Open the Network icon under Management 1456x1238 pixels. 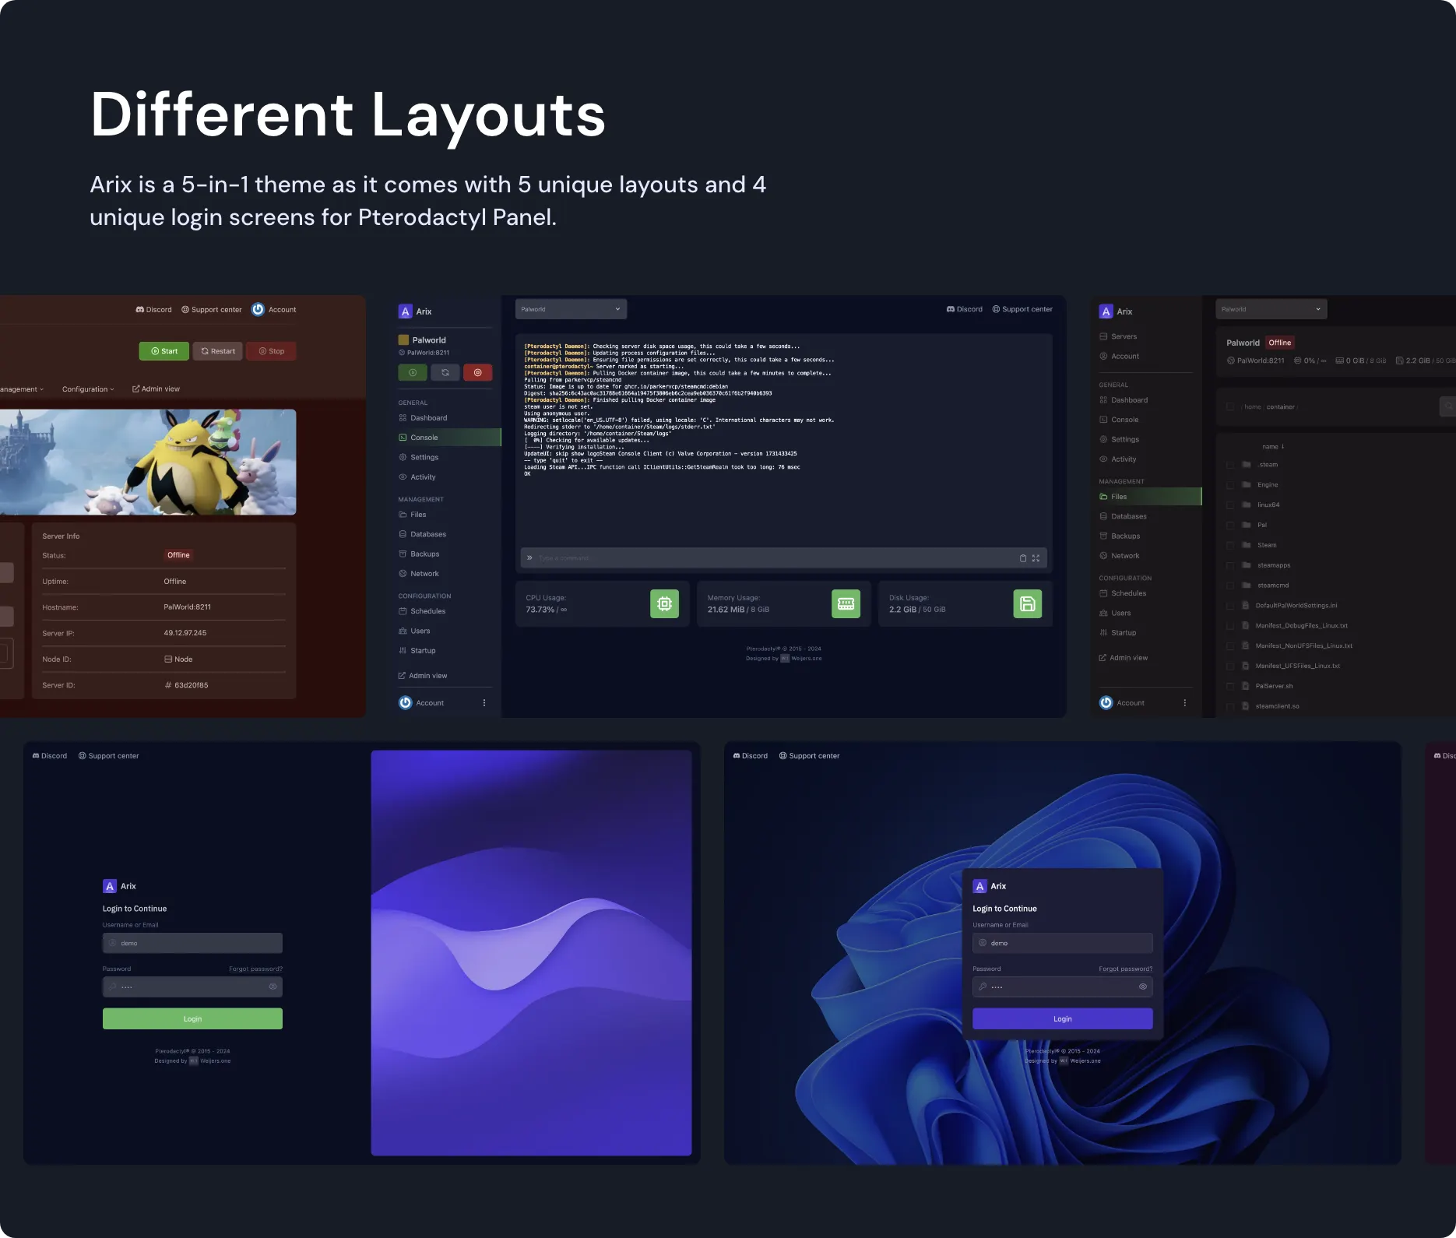403,573
